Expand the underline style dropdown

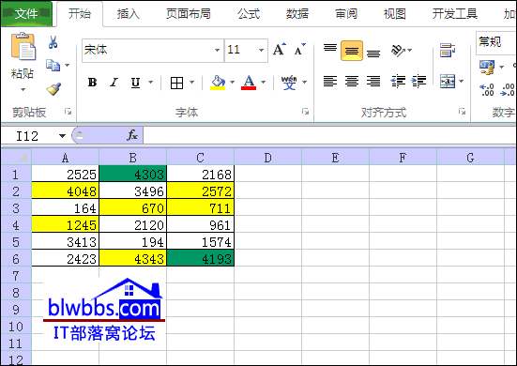pyautogui.click(x=151, y=82)
